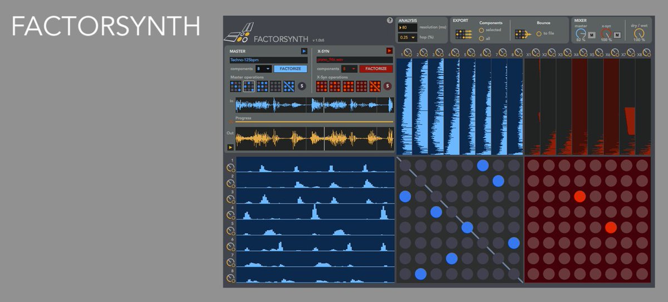Play the Master source with blue arrow
668x302 pixels.
[x=304, y=51]
